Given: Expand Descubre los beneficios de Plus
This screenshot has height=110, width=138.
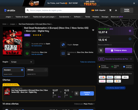Looking at the screenshot, I should 115,59.
